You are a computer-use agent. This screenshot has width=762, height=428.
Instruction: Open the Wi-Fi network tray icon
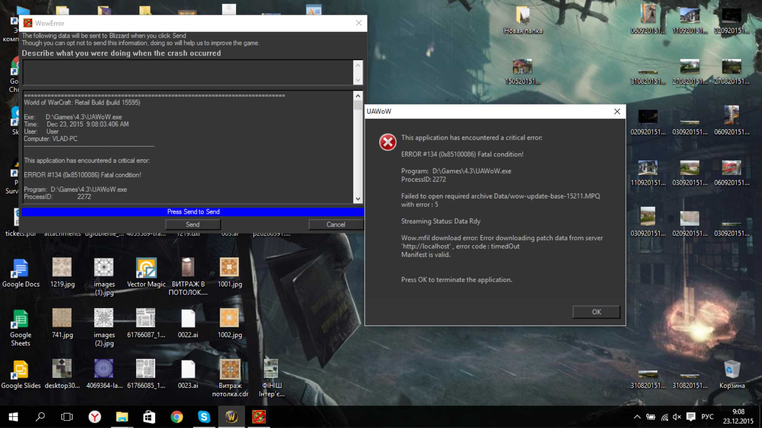pyautogui.click(x=664, y=417)
